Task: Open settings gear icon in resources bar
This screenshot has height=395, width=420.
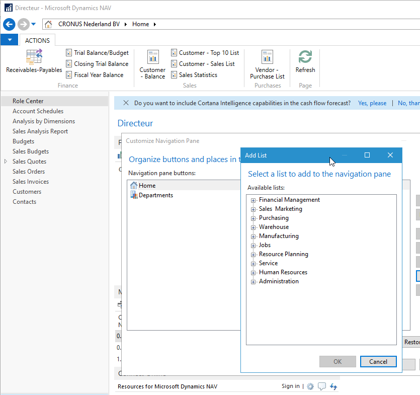Action: pyautogui.click(x=310, y=386)
